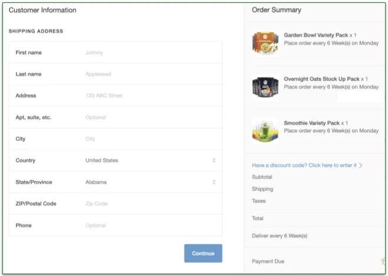Click the Country stepper arrows icon

(x=214, y=160)
